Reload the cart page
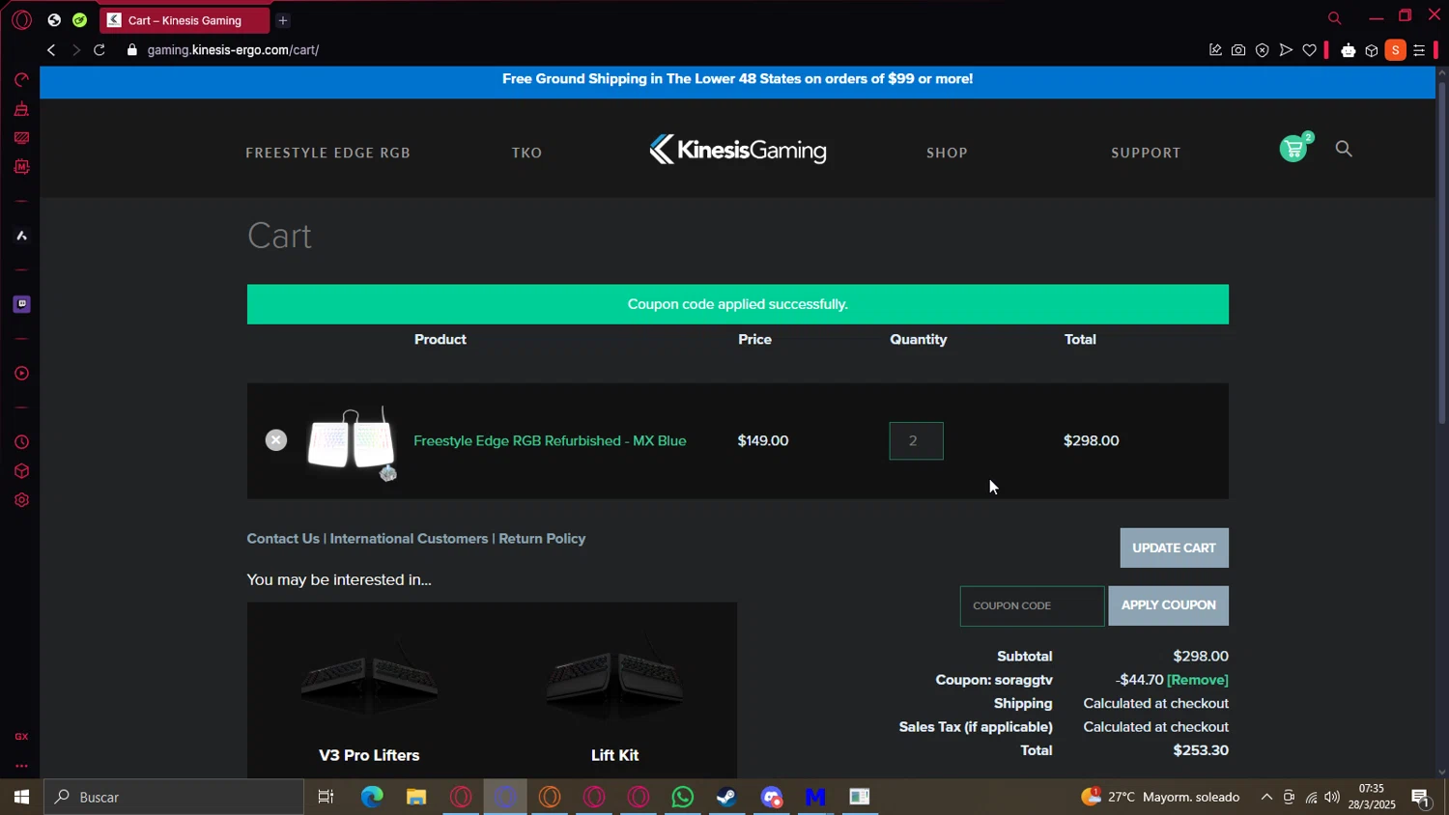The image size is (1449, 815). 99,50
